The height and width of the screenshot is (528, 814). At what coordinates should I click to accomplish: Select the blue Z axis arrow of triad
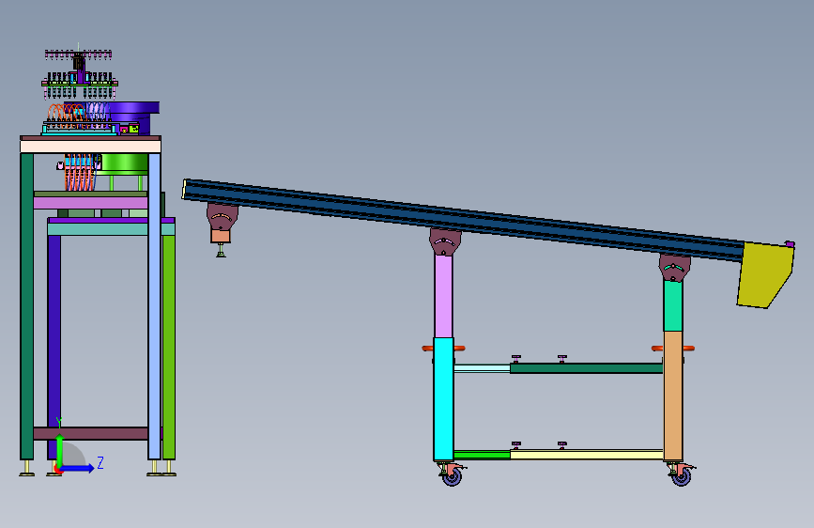click(x=78, y=468)
